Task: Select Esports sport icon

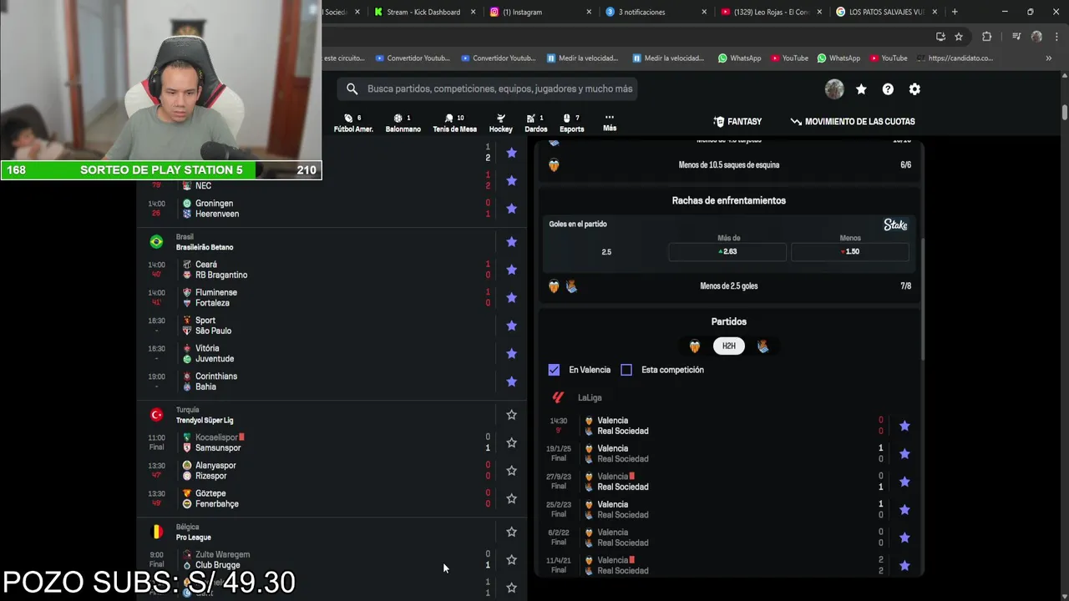Action: (571, 123)
